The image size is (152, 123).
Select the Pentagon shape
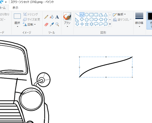(x=87, y=19)
